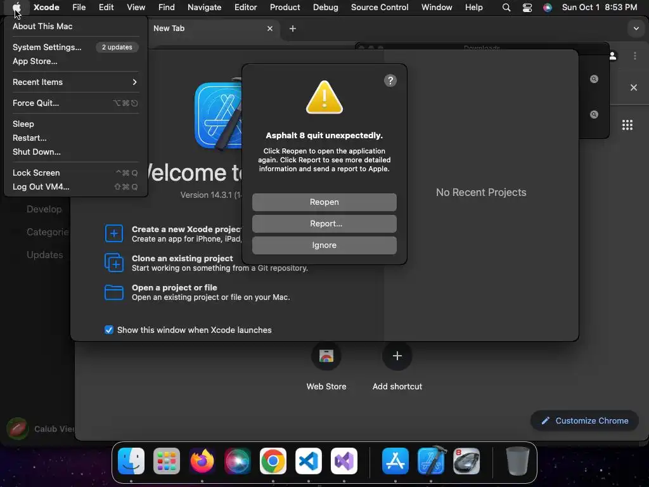The height and width of the screenshot is (487, 649).
Task: Click the date and time in menu bar
Action: click(x=600, y=8)
